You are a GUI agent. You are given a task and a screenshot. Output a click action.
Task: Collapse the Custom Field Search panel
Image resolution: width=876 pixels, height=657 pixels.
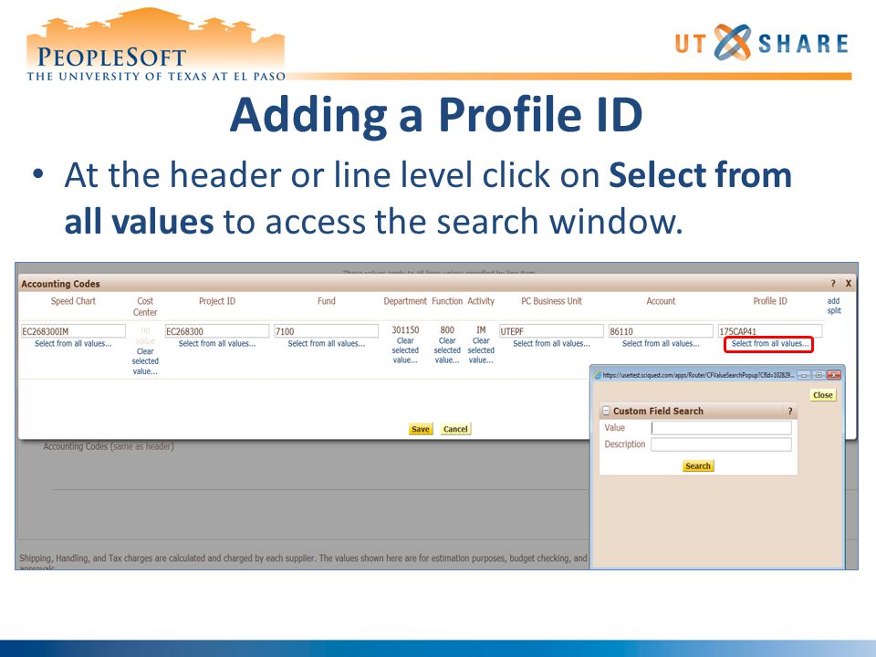[x=606, y=412]
